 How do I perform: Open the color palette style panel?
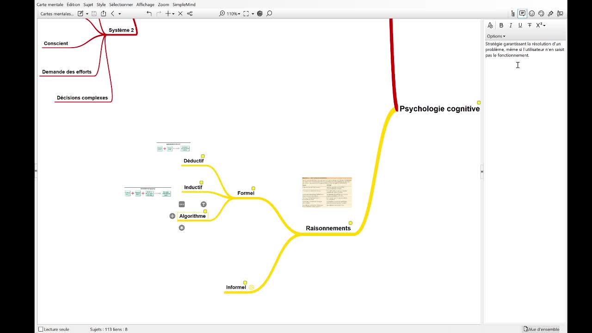[541, 13]
